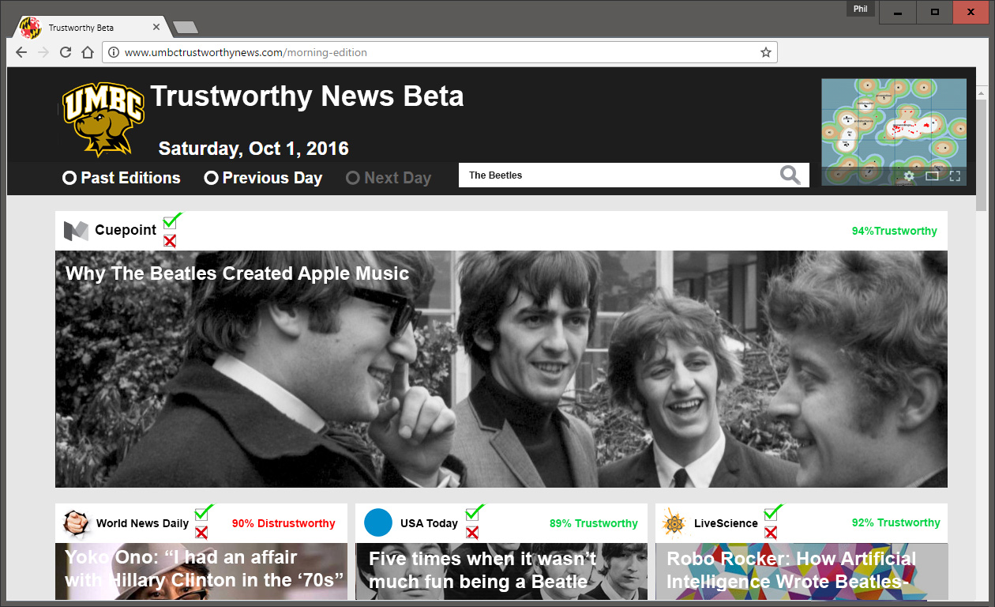Tick the green checkbox next to USA Today
Image resolution: width=995 pixels, height=607 pixels.
click(472, 514)
